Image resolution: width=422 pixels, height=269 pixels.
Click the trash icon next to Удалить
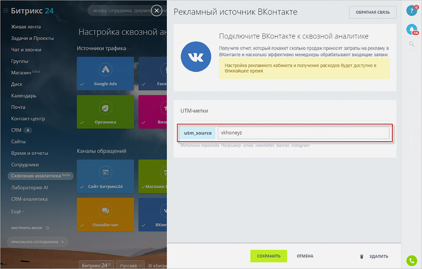click(362, 256)
